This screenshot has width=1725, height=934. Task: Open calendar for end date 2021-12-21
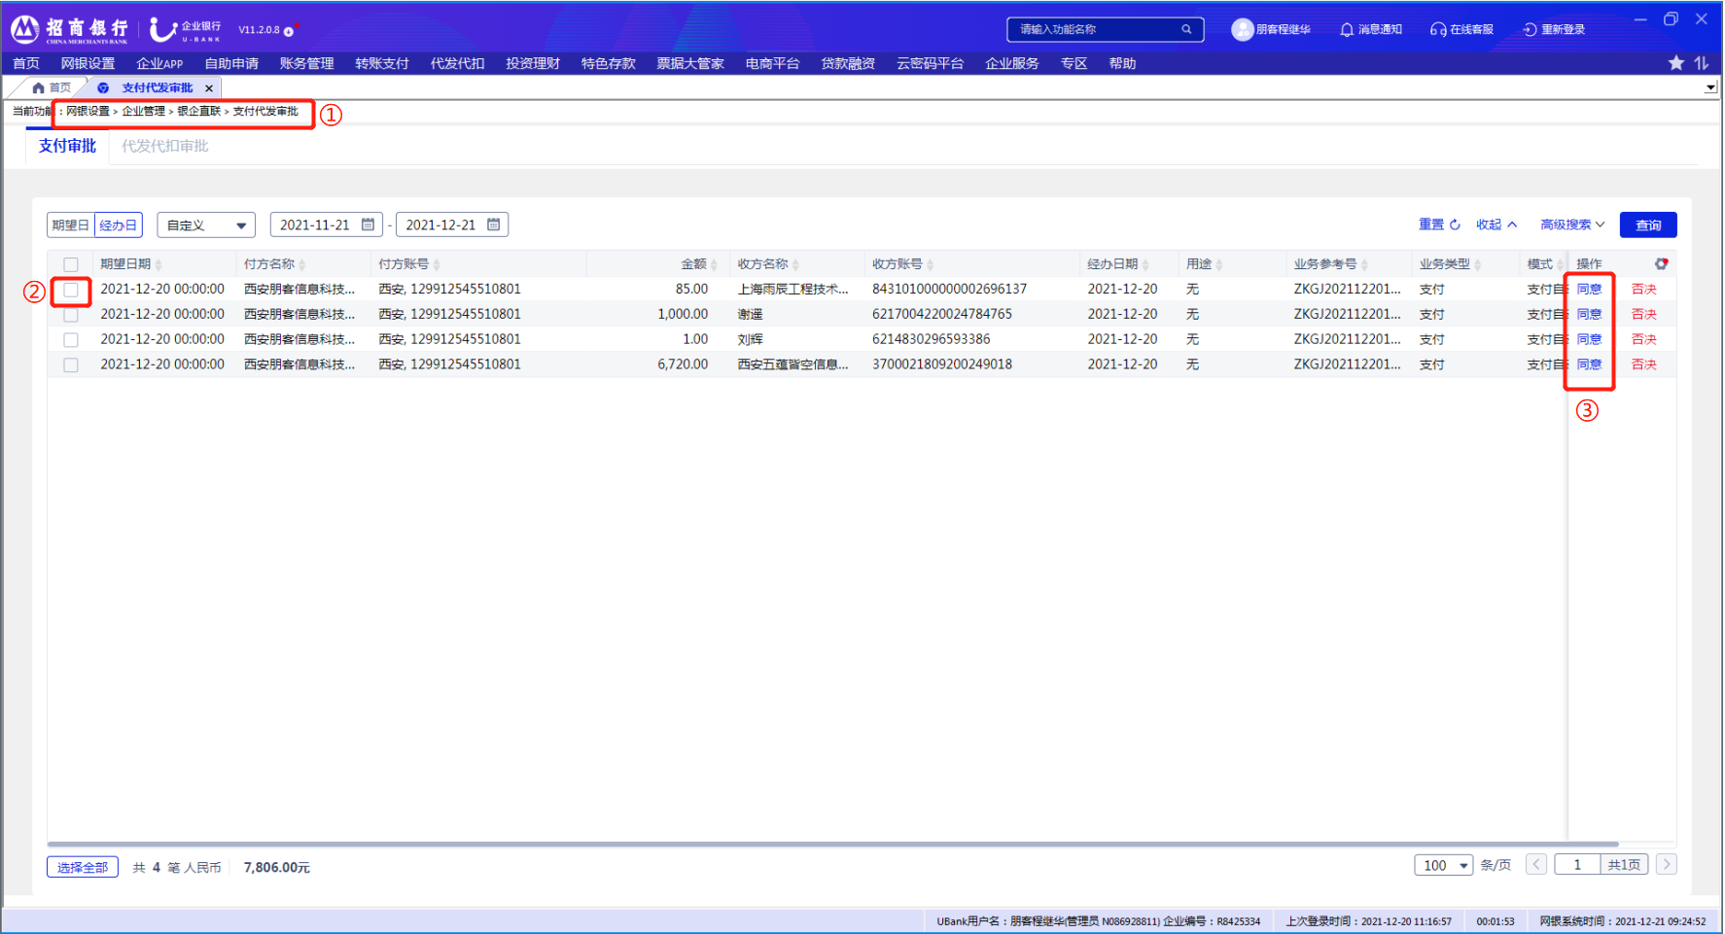coord(493,225)
